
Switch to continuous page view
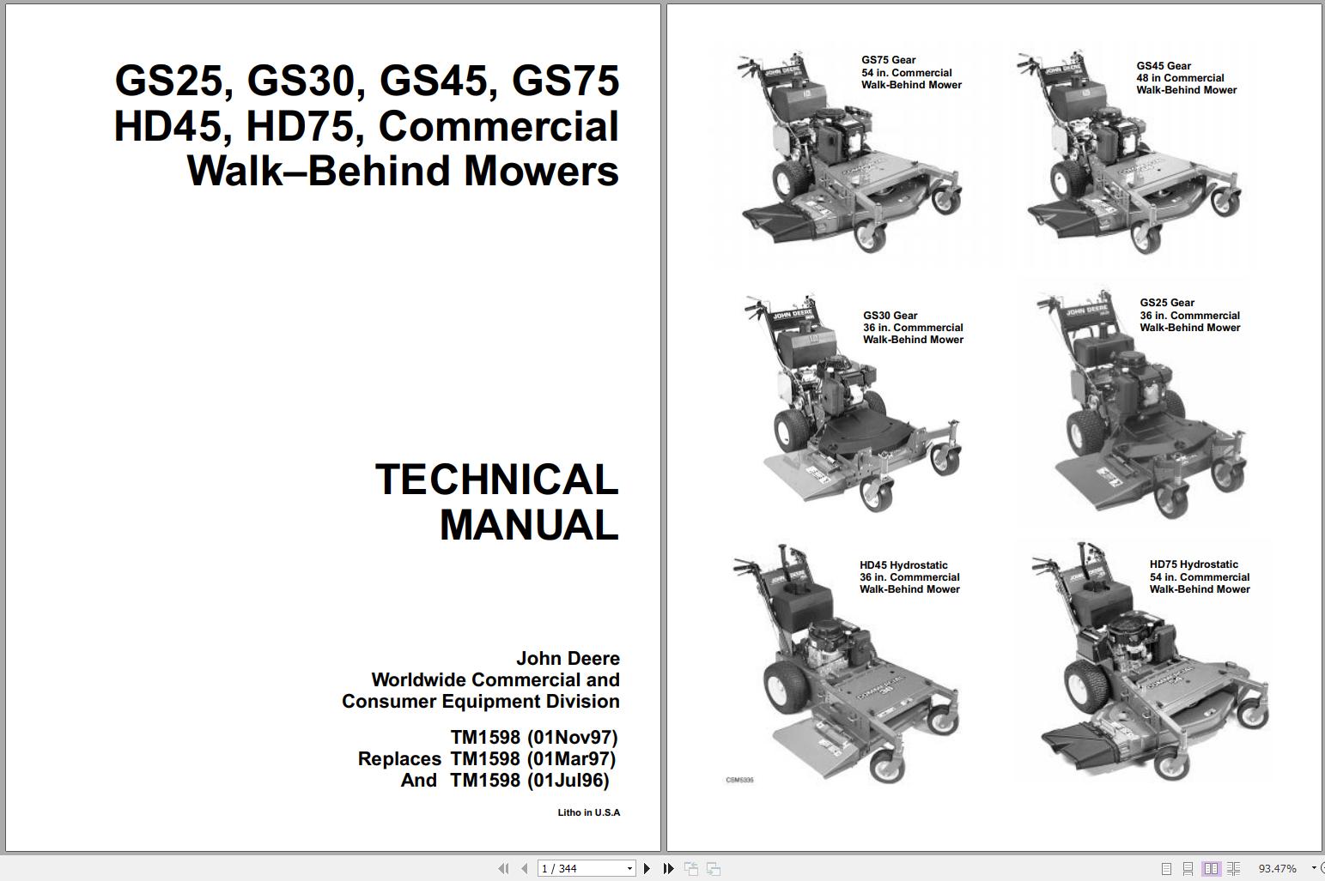pyautogui.click(x=1188, y=869)
